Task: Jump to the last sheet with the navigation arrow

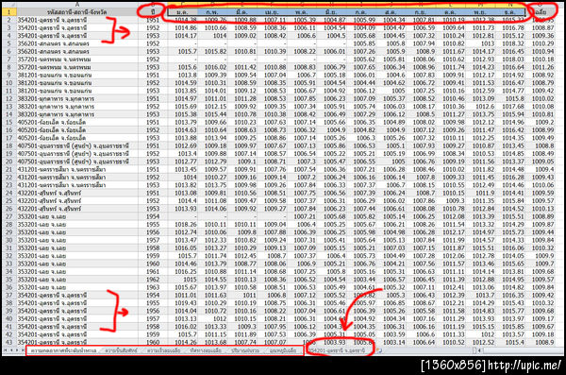Action: coord(23,350)
